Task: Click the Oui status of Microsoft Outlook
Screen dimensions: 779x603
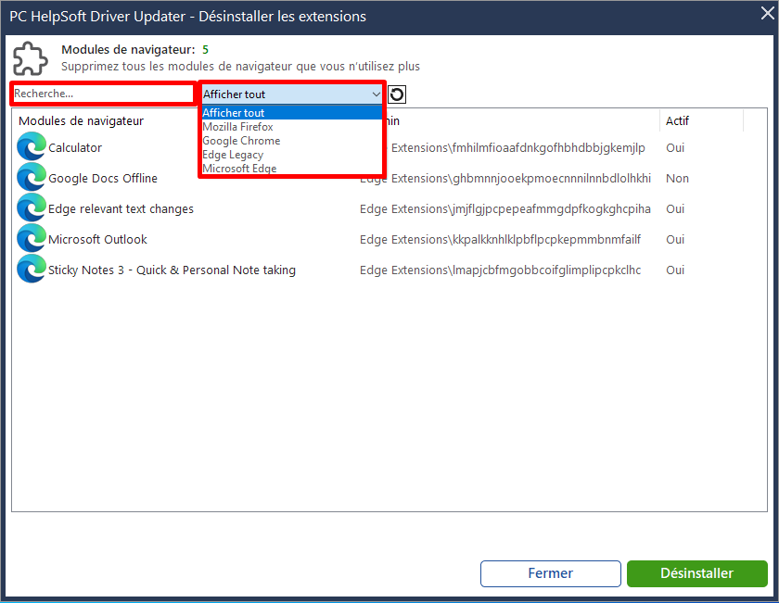Action: pyautogui.click(x=675, y=239)
